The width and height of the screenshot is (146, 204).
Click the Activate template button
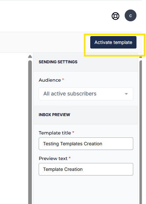point(113,42)
